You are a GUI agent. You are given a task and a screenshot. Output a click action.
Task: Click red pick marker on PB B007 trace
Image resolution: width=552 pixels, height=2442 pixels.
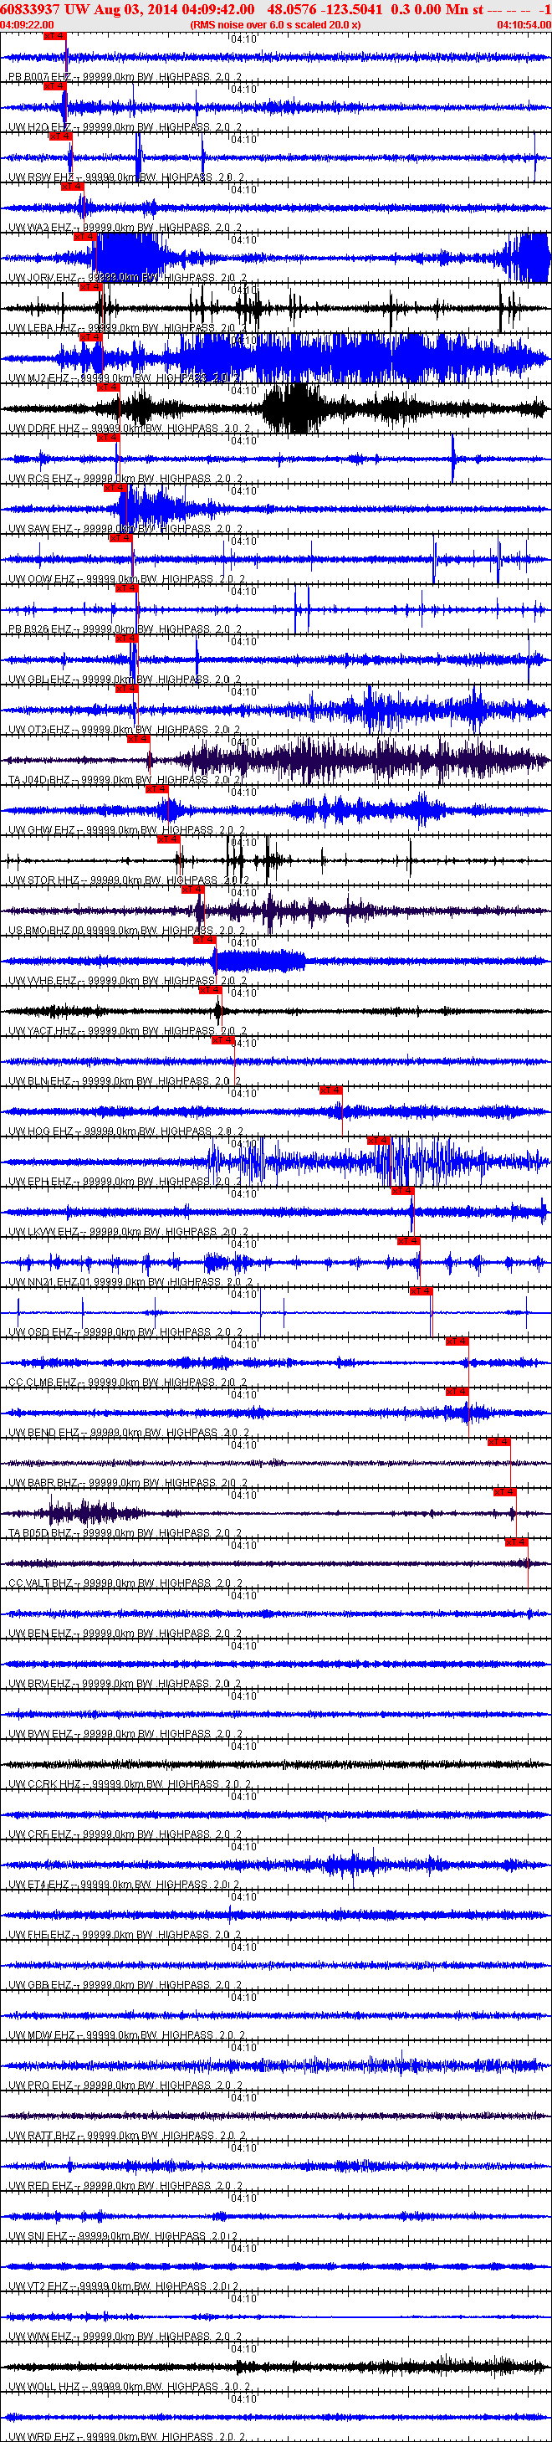point(55,36)
